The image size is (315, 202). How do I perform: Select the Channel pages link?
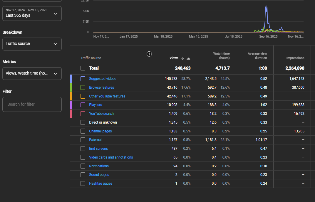click(100, 131)
